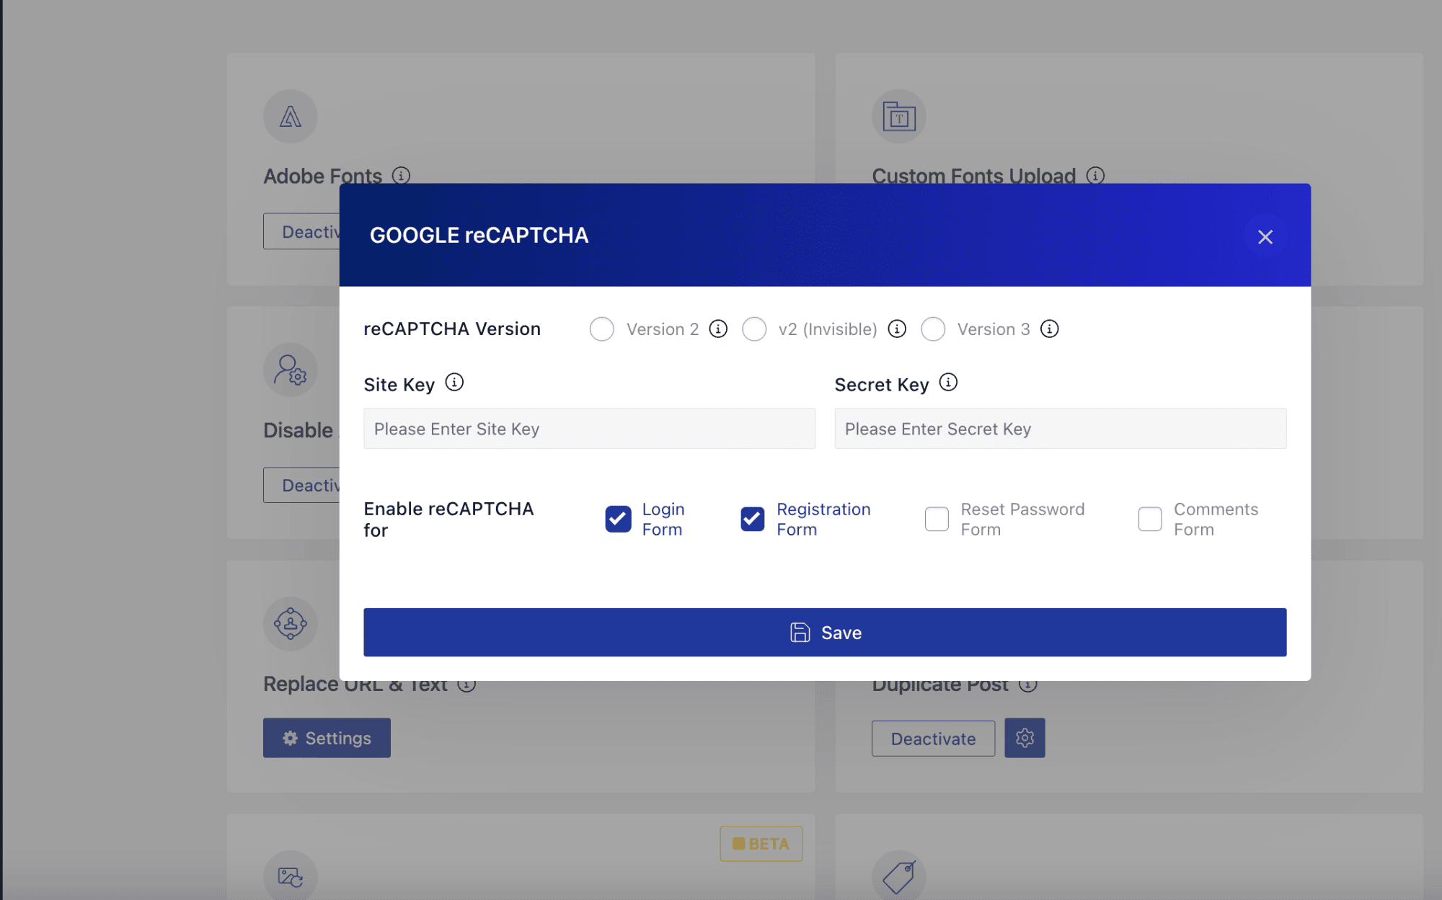
Task: Open info tooltip next to Version 3
Action: 1049,329
